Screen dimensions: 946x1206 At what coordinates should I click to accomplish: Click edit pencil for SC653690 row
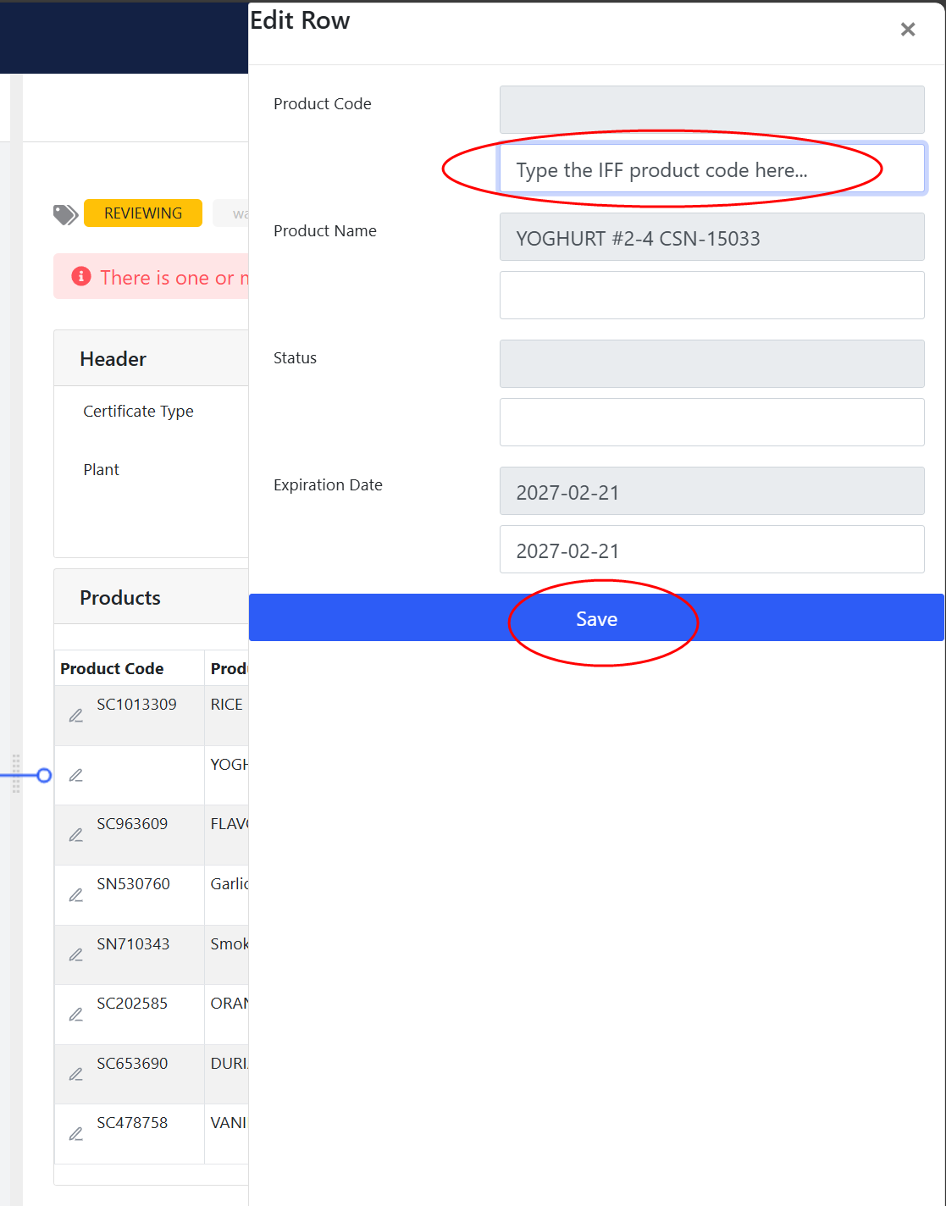click(76, 1074)
